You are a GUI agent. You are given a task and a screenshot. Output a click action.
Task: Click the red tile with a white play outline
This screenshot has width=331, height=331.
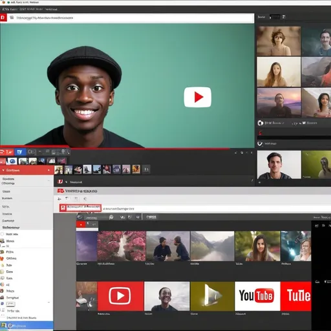[x=120, y=296]
